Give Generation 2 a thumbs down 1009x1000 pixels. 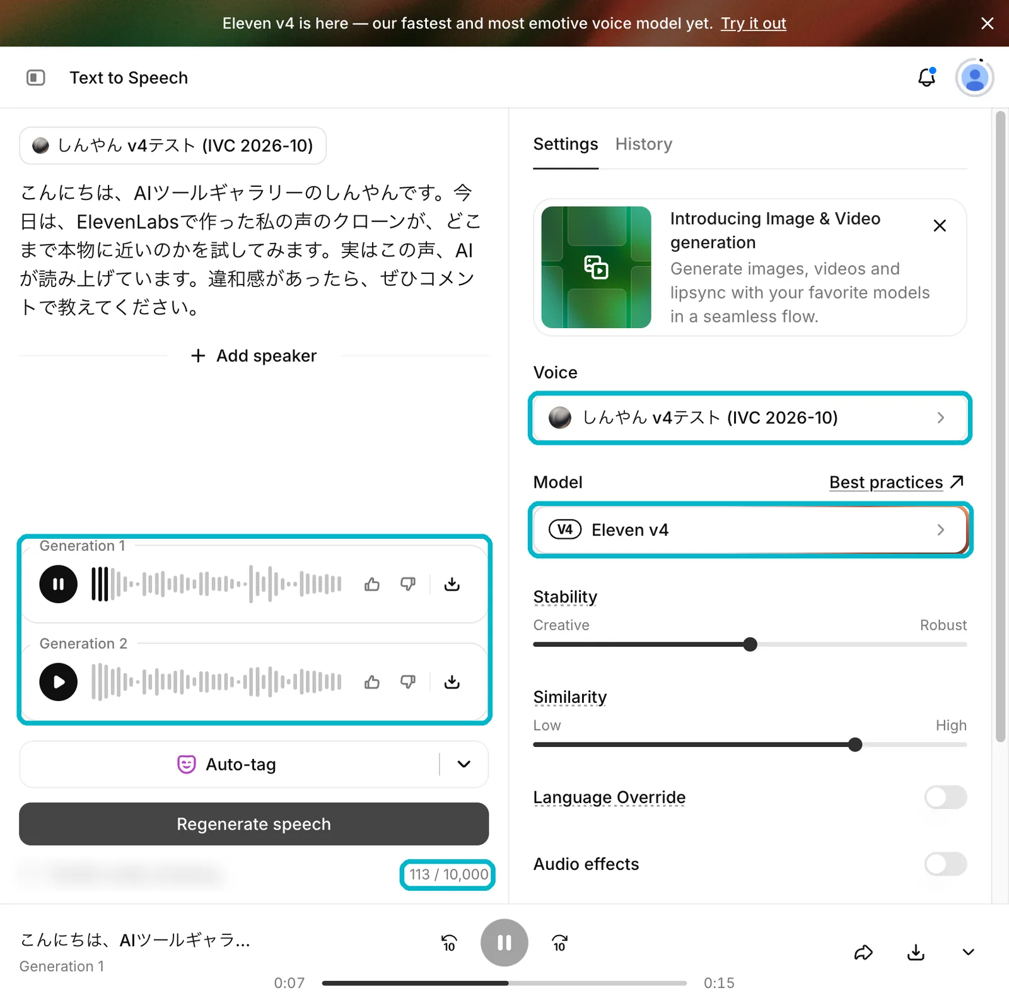point(408,682)
